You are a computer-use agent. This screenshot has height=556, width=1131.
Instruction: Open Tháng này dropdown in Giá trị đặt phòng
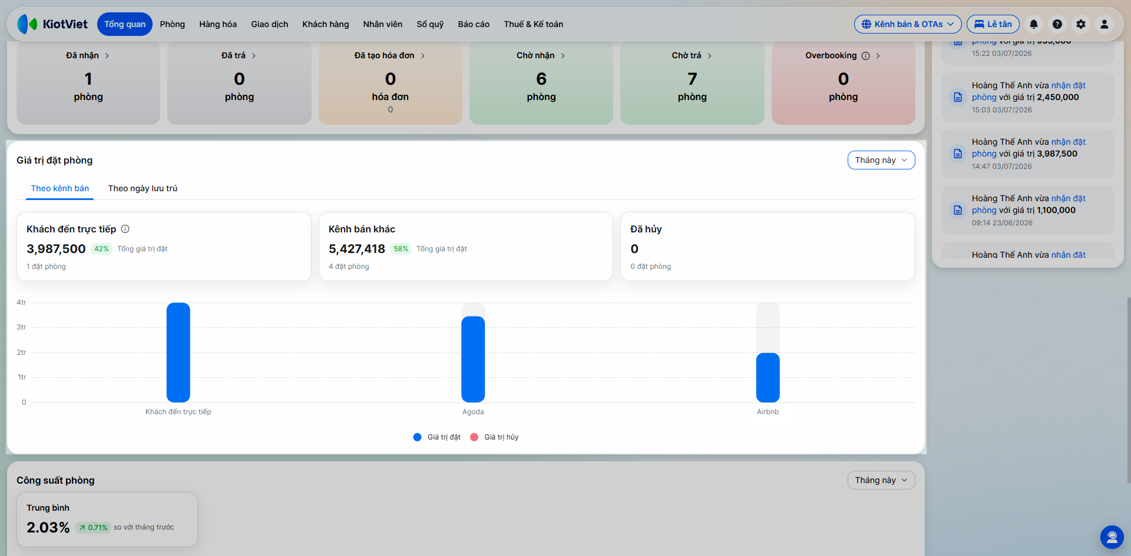[881, 160]
